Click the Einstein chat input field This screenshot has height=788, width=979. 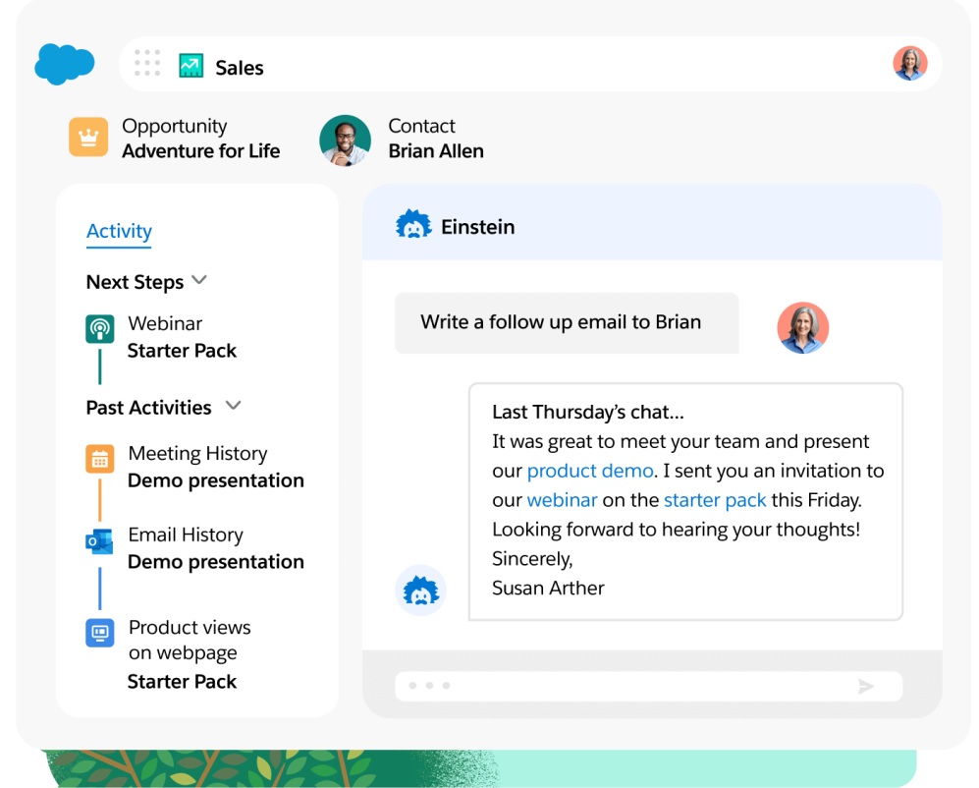(x=649, y=686)
